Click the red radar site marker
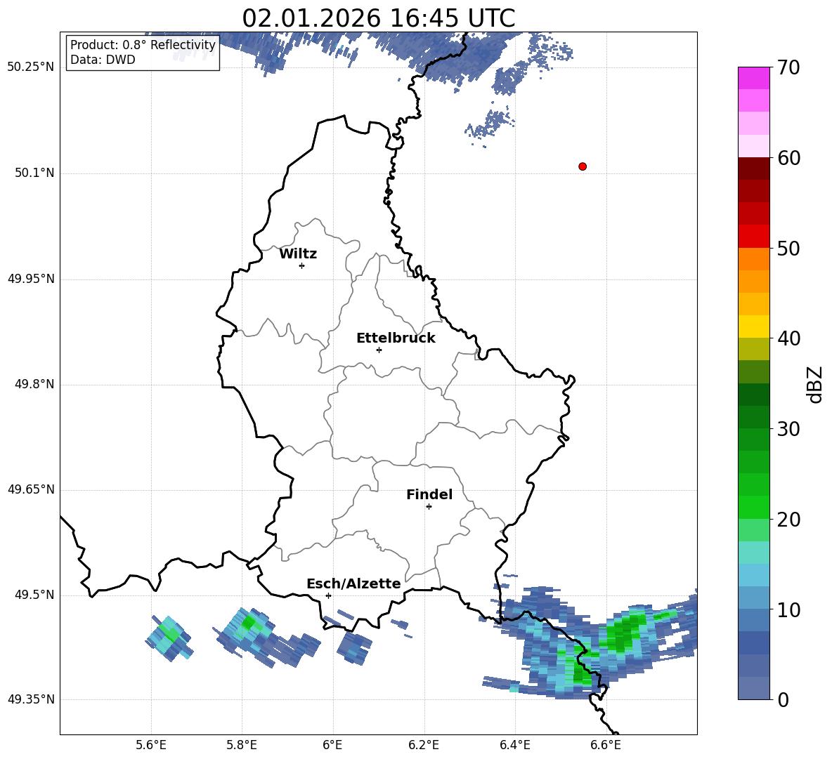 tap(583, 166)
